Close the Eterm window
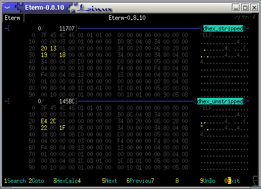Viewport: 261px width, 189px height. [254, 8]
